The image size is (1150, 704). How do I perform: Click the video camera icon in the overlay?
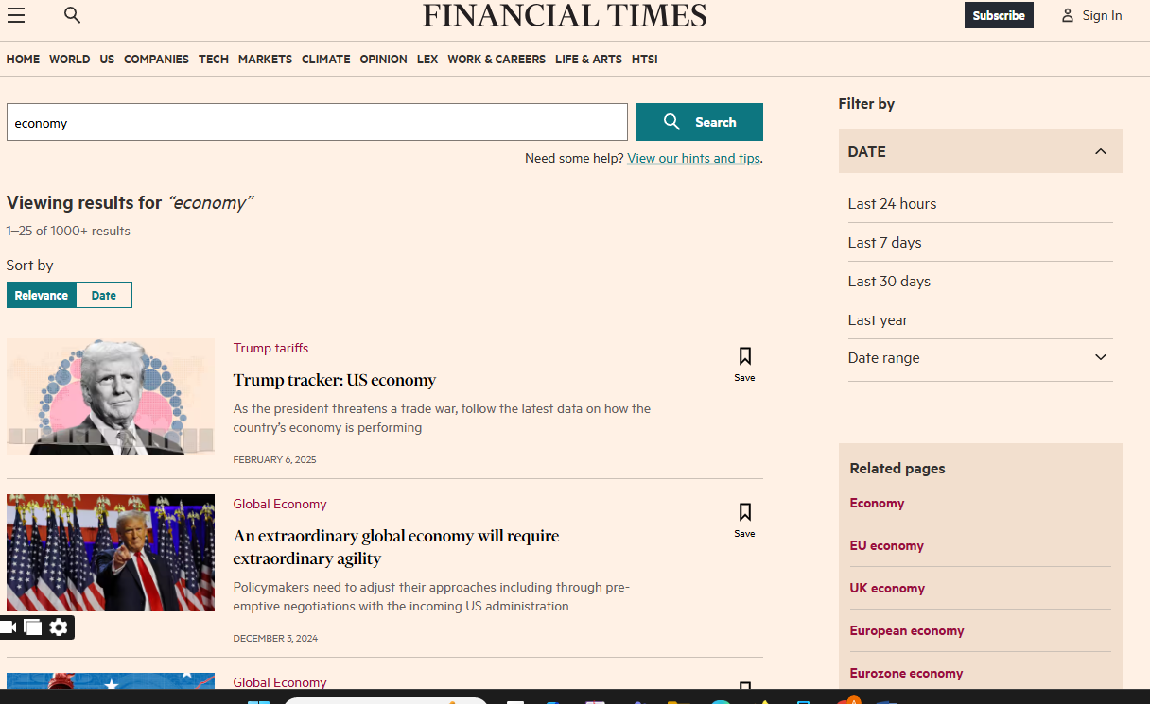pyautogui.click(x=9, y=627)
